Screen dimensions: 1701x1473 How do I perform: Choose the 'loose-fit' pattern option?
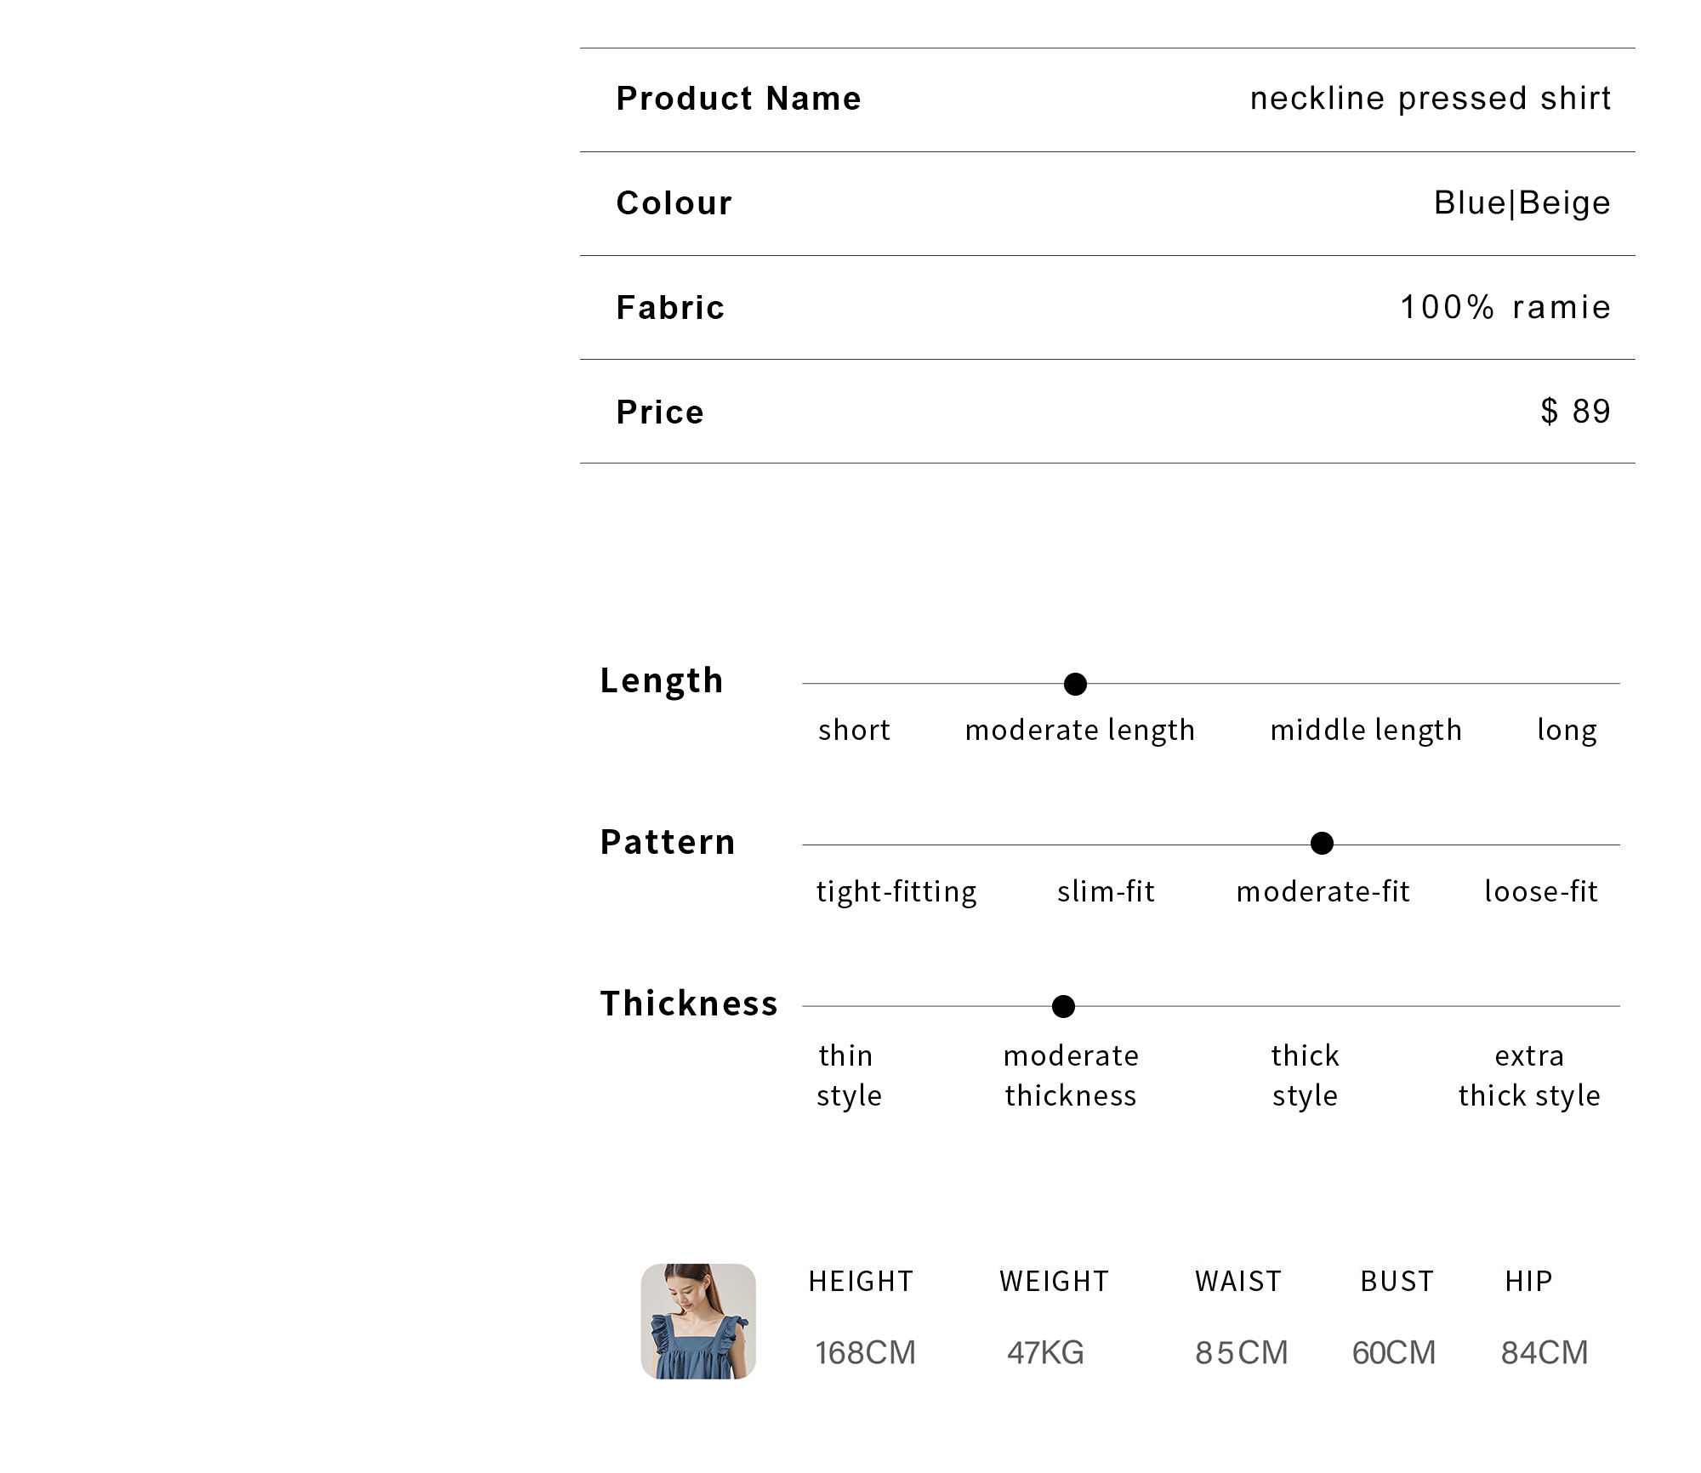click(x=1541, y=891)
